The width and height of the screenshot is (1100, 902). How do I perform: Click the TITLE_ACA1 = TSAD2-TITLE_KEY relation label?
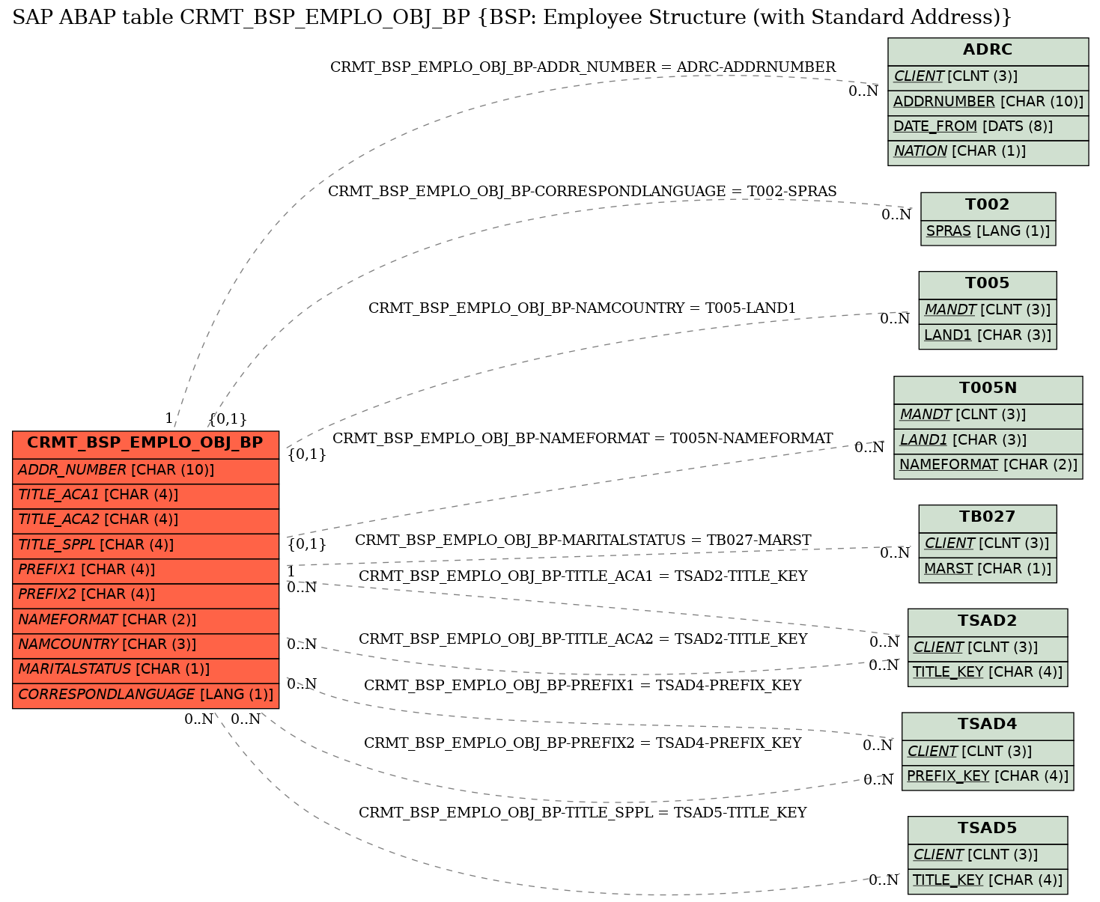point(583,576)
